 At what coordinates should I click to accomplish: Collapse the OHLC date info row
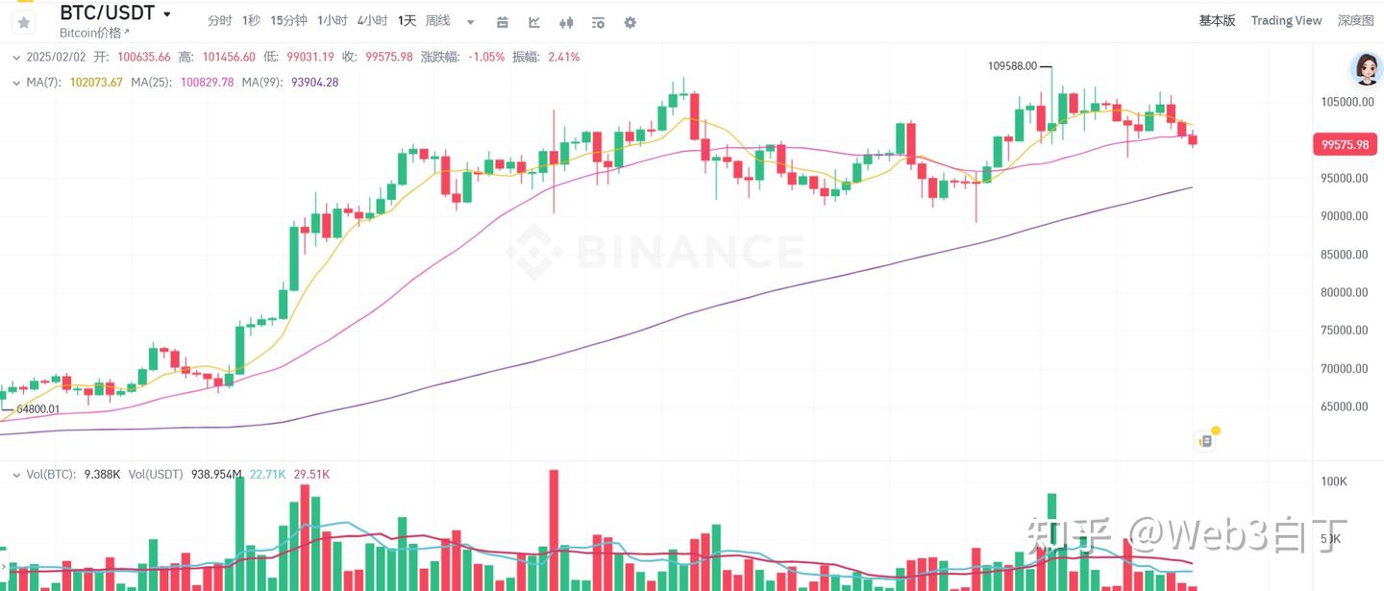pos(15,57)
